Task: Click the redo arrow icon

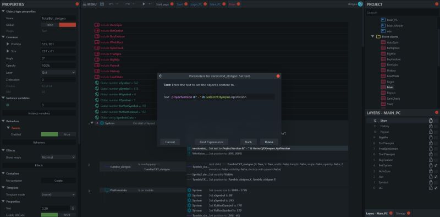Action: pos(128,4)
